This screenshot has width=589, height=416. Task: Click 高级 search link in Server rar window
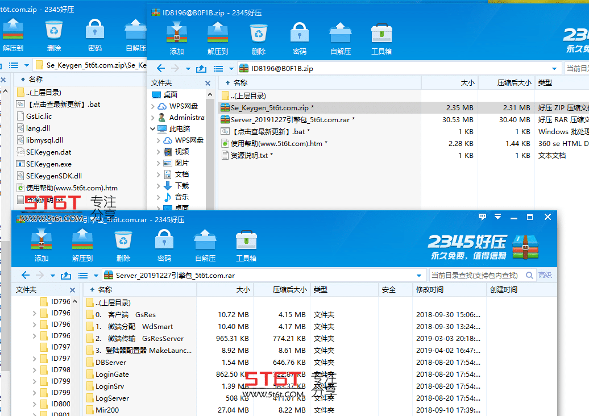(545, 275)
